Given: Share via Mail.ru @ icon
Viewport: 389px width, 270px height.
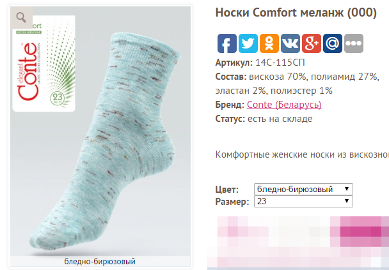Looking at the screenshot, I should tap(333, 43).
